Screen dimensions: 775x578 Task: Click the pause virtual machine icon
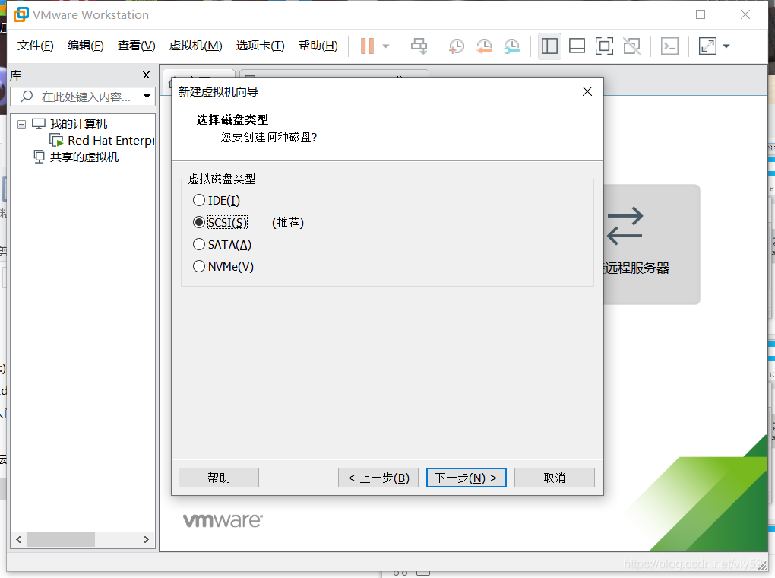coord(367,46)
